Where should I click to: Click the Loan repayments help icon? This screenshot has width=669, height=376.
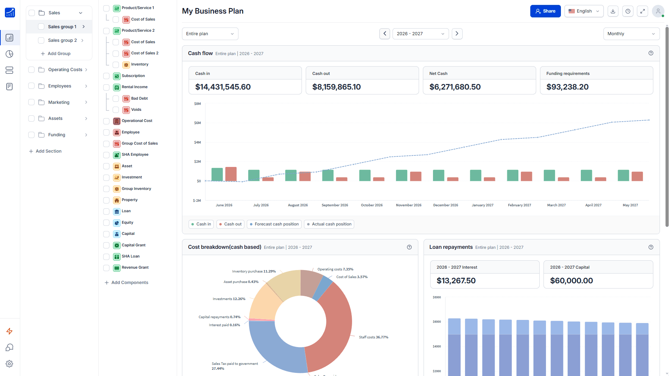tap(651, 247)
